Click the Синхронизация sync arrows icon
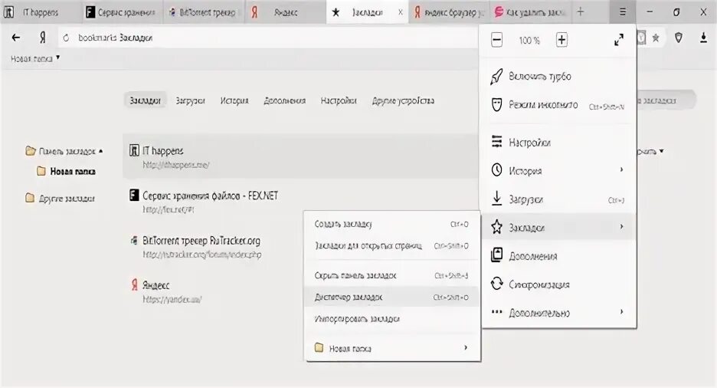 point(496,284)
